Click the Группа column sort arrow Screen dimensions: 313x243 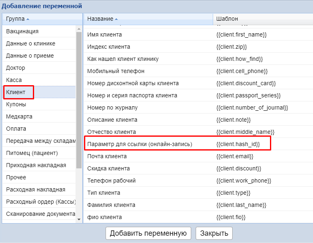(x=28, y=19)
